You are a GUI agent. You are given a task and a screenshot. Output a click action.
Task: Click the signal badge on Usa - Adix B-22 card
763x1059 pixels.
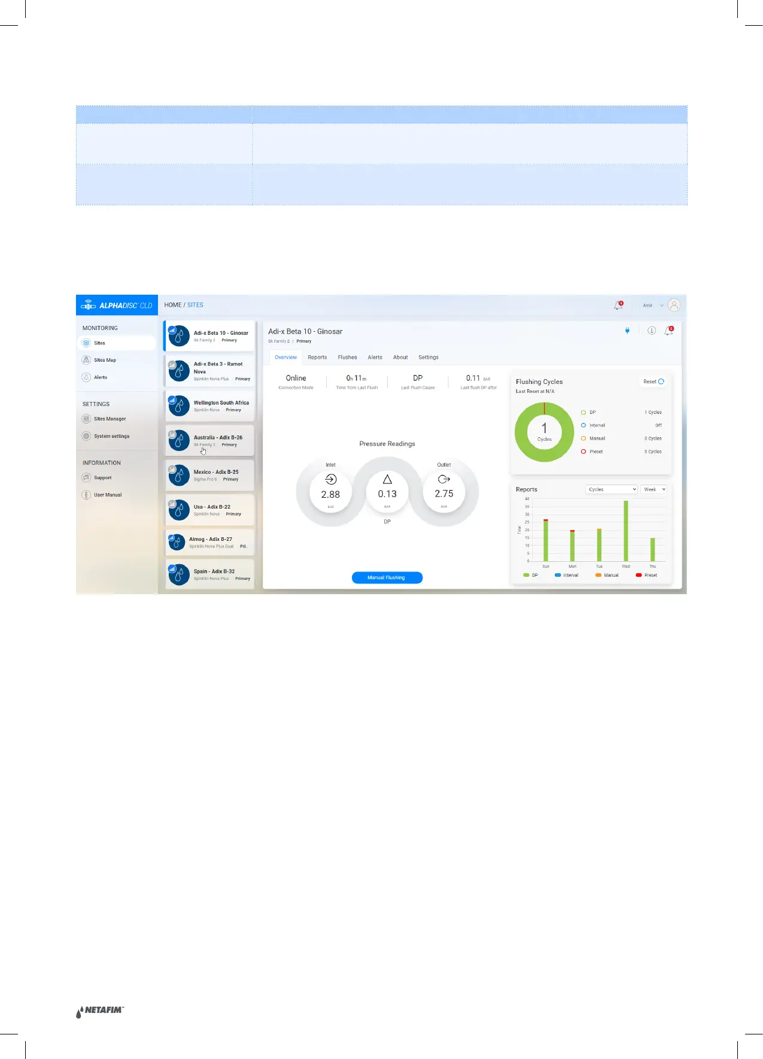pyautogui.click(x=172, y=504)
